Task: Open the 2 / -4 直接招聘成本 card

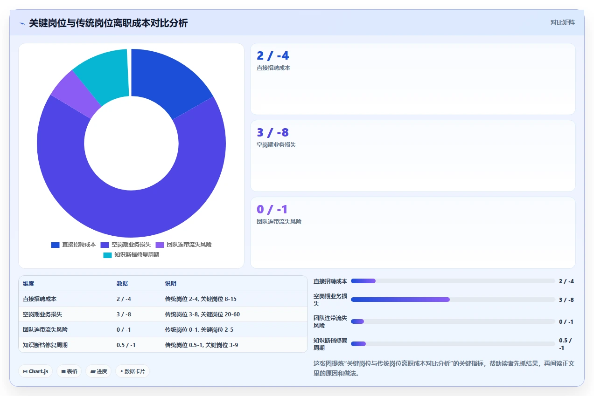Action: pyautogui.click(x=413, y=79)
